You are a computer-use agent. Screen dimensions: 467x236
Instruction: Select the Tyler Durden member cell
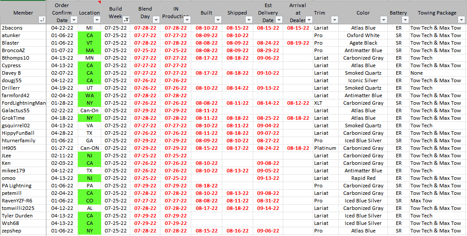click(x=17, y=216)
